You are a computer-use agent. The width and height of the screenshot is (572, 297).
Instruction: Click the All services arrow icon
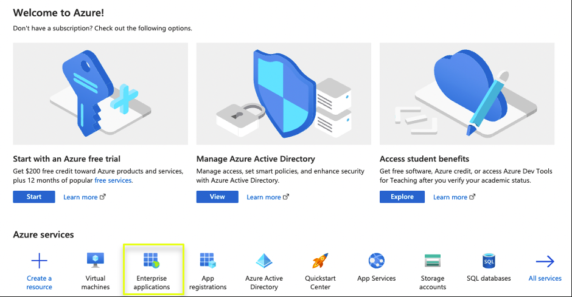(x=545, y=261)
